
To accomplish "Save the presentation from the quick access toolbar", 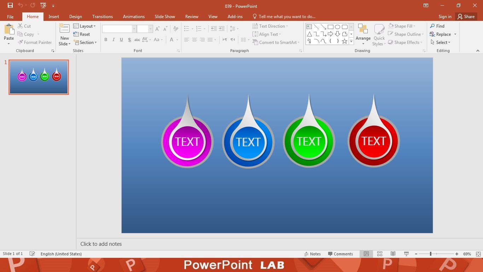I will pos(10,5).
